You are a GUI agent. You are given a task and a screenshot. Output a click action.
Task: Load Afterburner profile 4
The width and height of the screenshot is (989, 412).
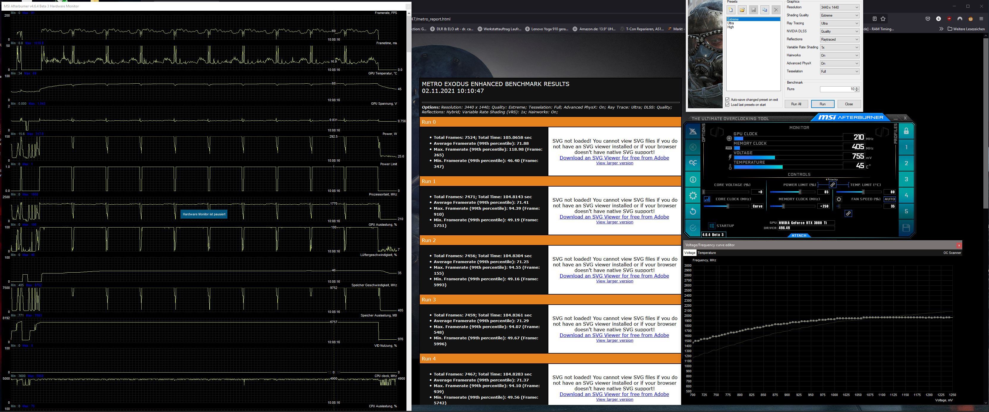pyautogui.click(x=906, y=195)
